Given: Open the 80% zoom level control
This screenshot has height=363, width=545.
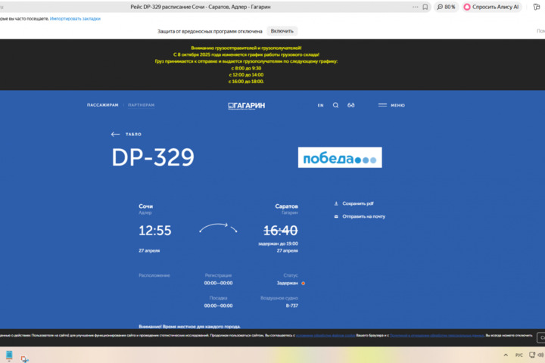Looking at the screenshot, I should click(x=447, y=7).
